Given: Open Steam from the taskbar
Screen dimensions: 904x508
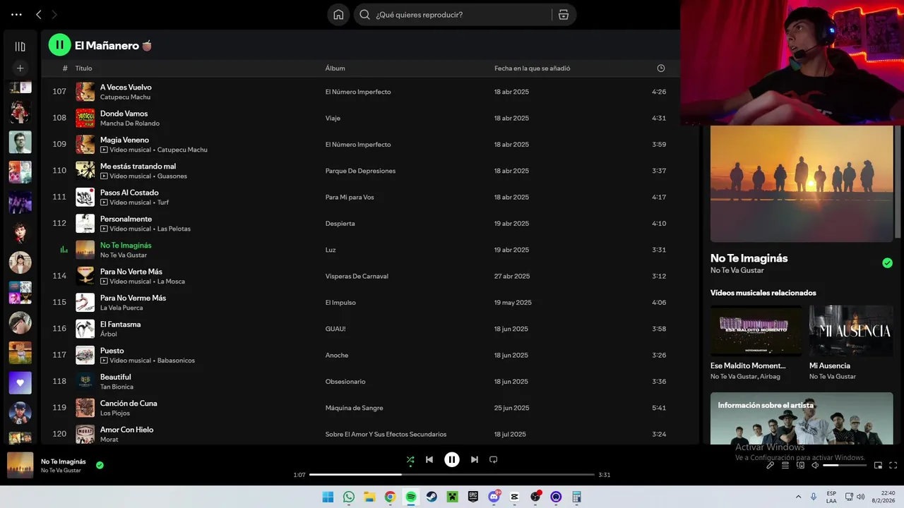Looking at the screenshot, I should pyautogui.click(x=432, y=497).
